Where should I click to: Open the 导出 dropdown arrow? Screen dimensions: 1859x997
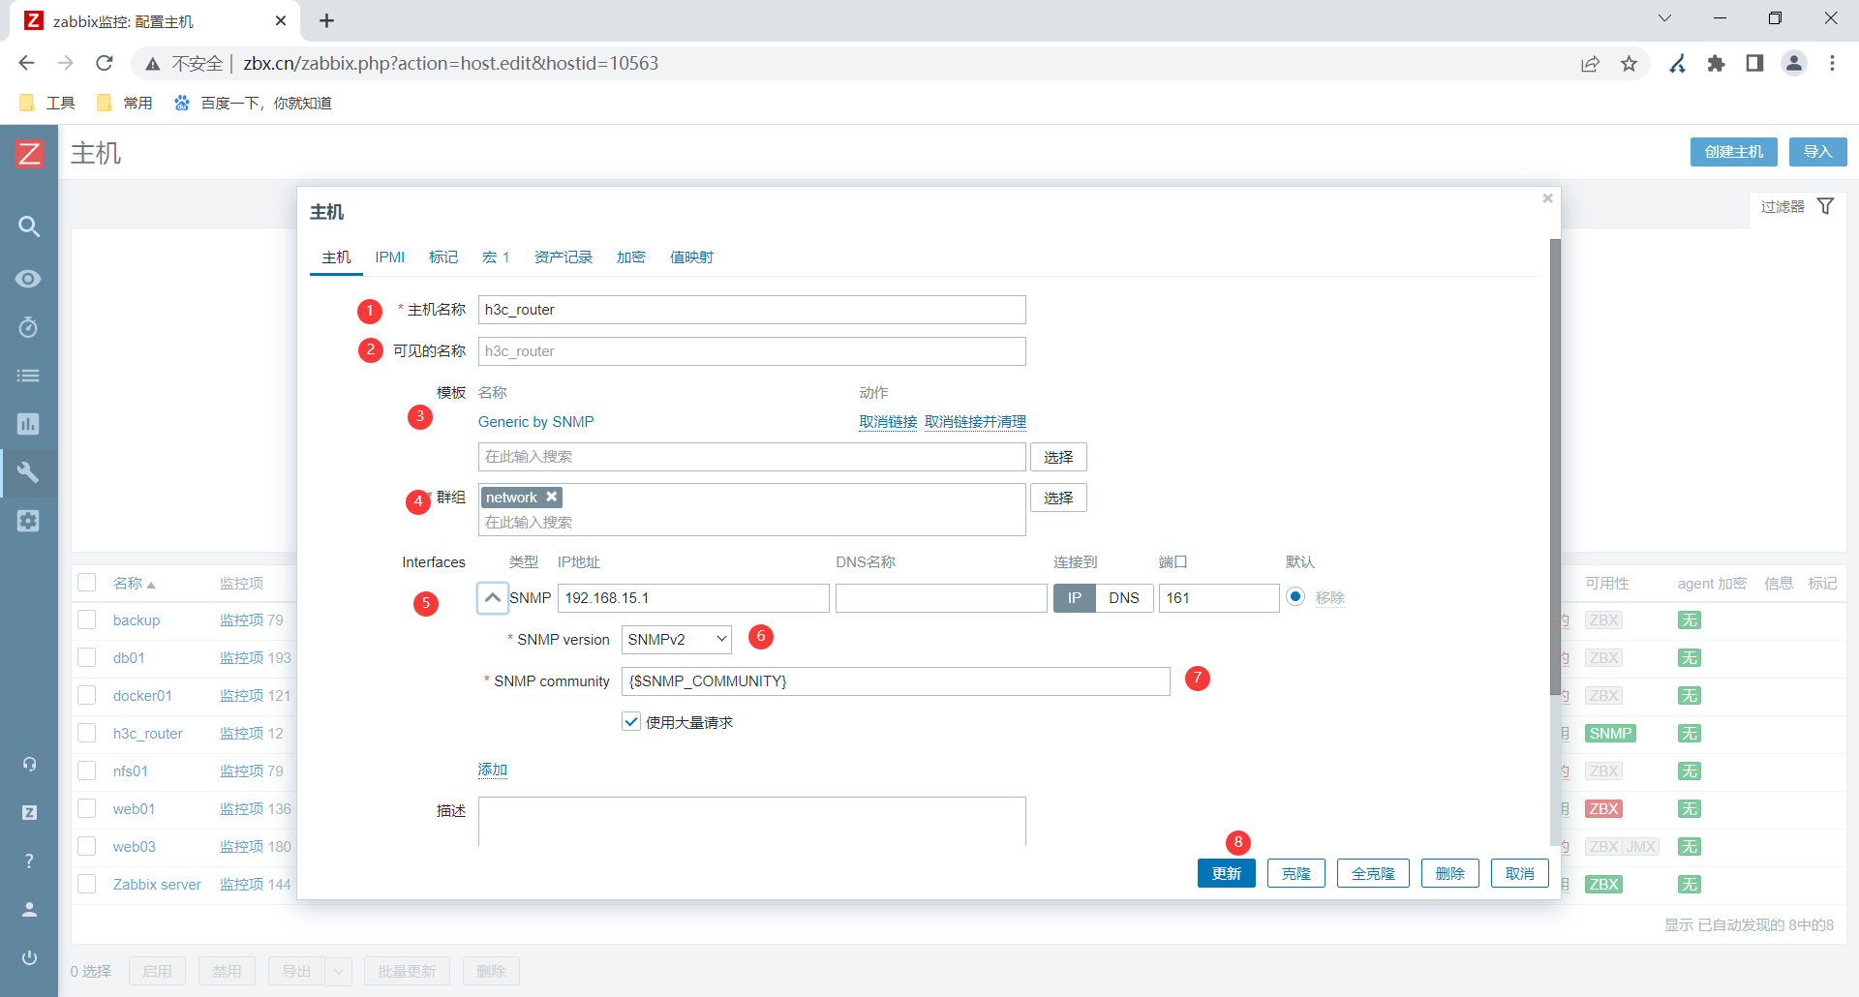(x=339, y=971)
